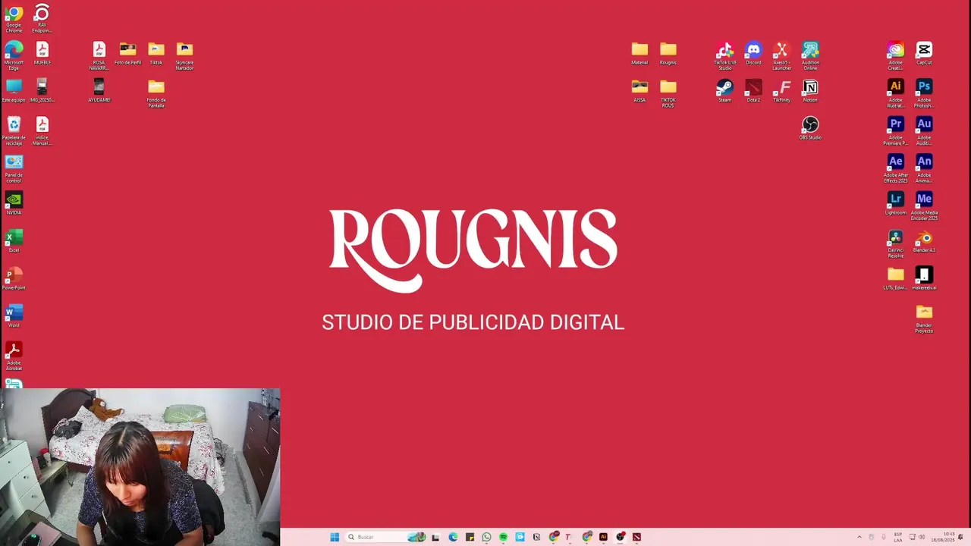The image size is (971, 546).
Task: Launch the Lightroom desktop shortcut
Action: coord(896,203)
